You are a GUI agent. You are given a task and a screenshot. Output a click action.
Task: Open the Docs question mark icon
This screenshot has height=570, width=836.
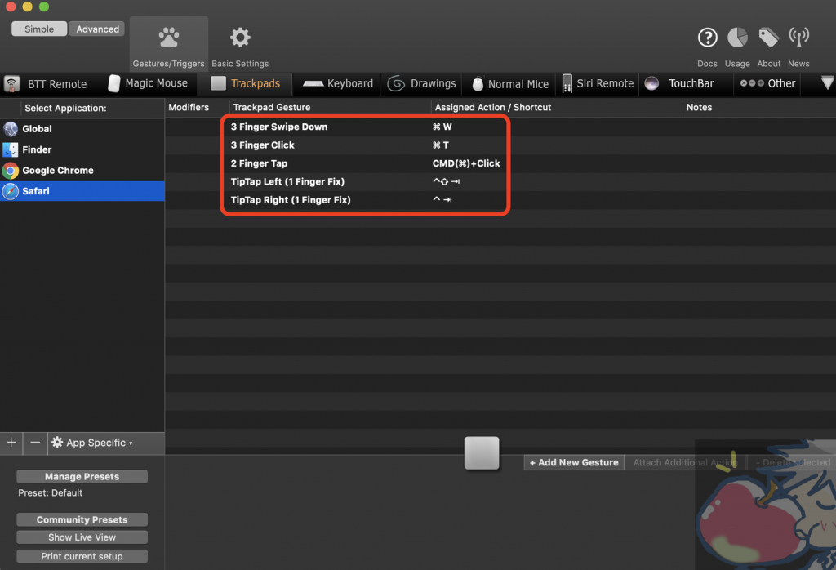point(708,38)
